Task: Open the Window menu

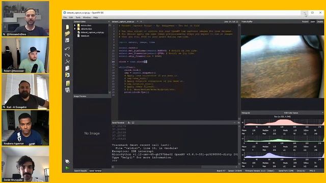Action: (87, 17)
